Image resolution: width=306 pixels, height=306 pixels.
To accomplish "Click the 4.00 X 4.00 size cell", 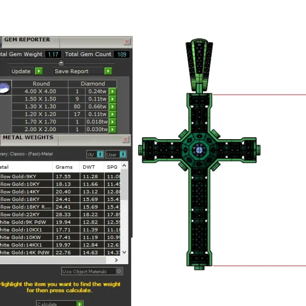I will pos(40,91).
